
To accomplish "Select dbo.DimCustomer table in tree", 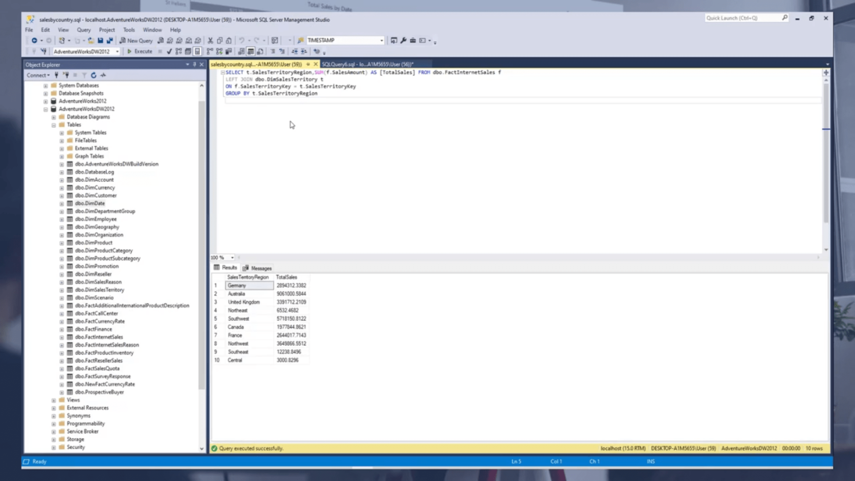I will click(x=96, y=195).
